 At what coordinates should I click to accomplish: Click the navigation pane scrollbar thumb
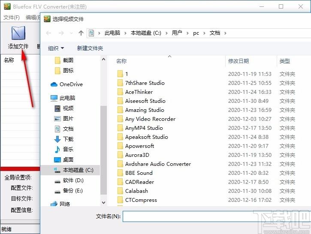click(x=103, y=150)
